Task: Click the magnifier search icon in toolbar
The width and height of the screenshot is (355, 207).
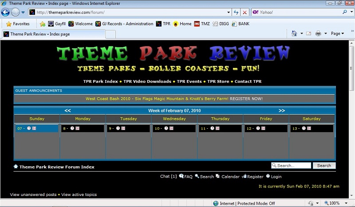Action: (x=345, y=12)
